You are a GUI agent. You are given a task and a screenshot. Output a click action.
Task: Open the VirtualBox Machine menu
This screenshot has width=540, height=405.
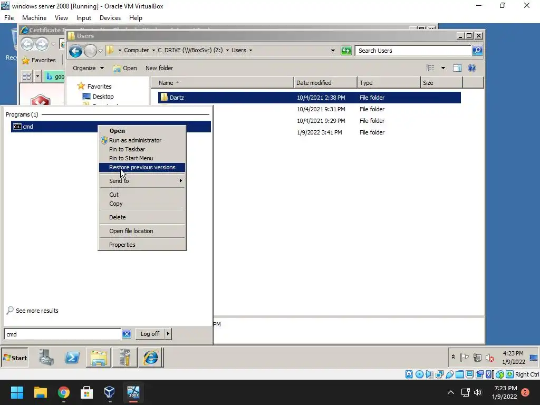[34, 18]
